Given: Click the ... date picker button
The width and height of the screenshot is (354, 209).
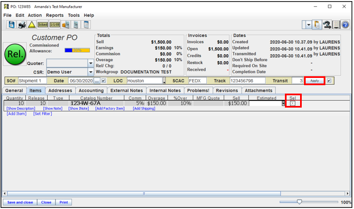Looking at the screenshot, I should 97,81.
